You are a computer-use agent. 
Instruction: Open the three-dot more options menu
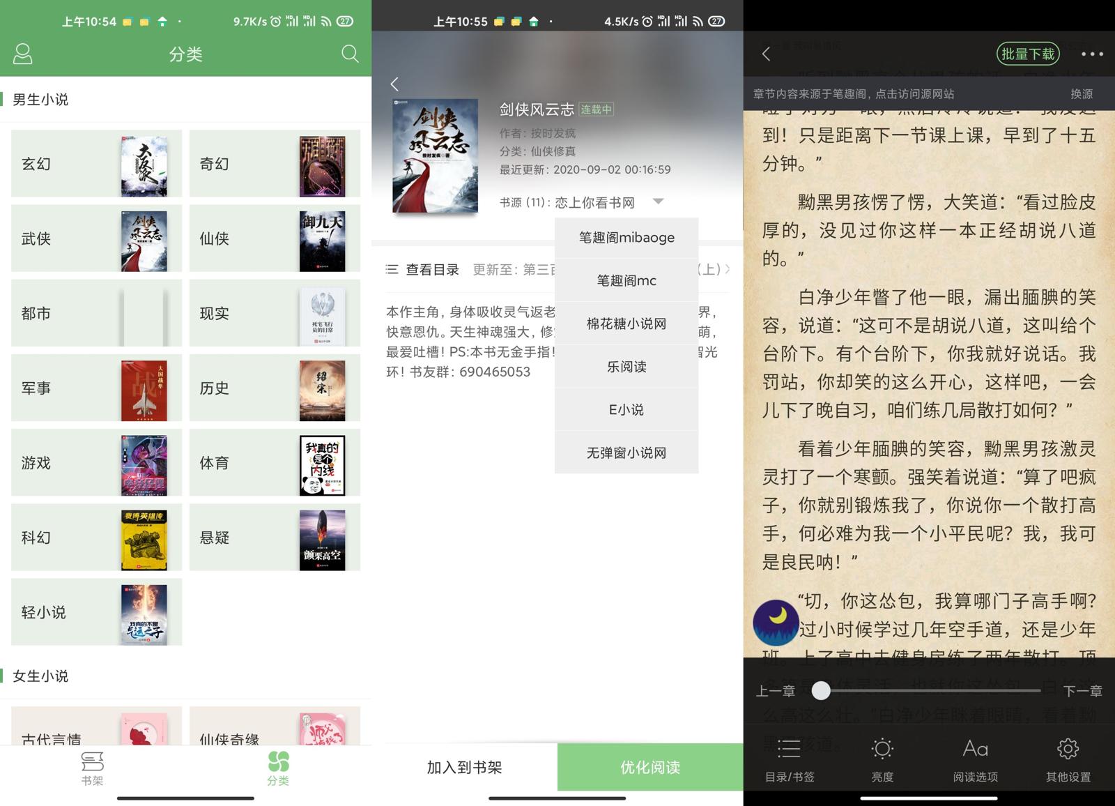point(1091,54)
